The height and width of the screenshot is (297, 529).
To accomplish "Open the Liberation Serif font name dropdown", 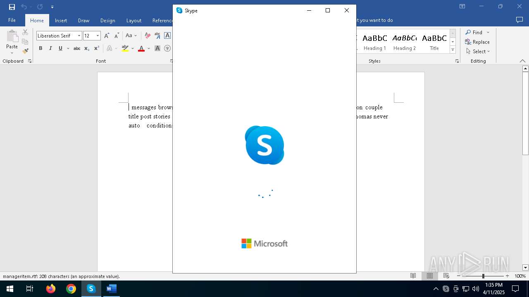I will tap(79, 36).
